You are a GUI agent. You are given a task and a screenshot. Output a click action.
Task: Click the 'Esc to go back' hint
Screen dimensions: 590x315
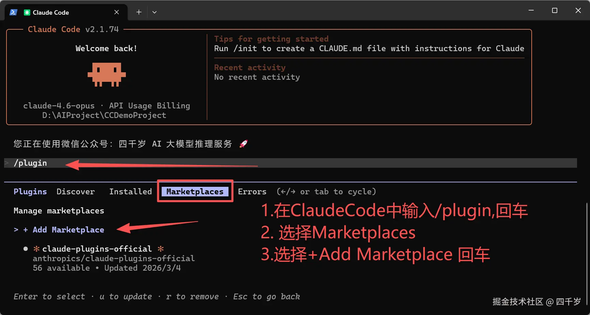(x=267, y=297)
